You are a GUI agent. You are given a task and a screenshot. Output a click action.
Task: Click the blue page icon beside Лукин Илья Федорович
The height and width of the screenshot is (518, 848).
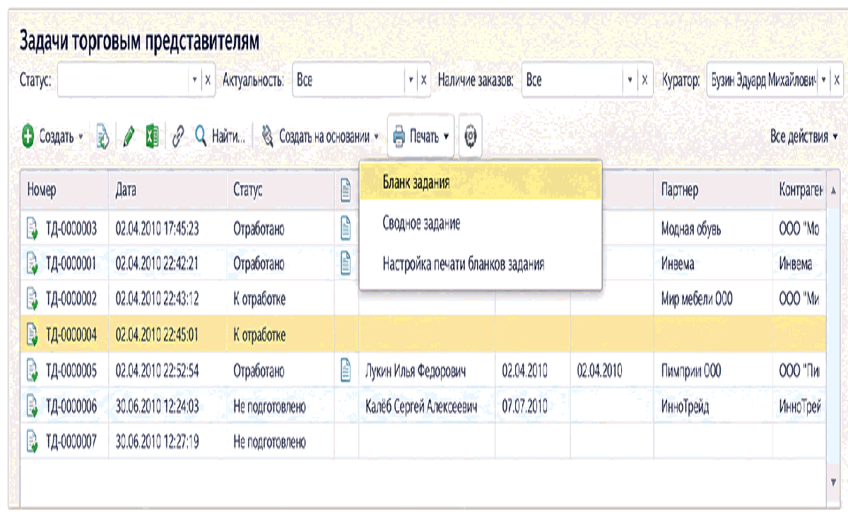tap(346, 370)
